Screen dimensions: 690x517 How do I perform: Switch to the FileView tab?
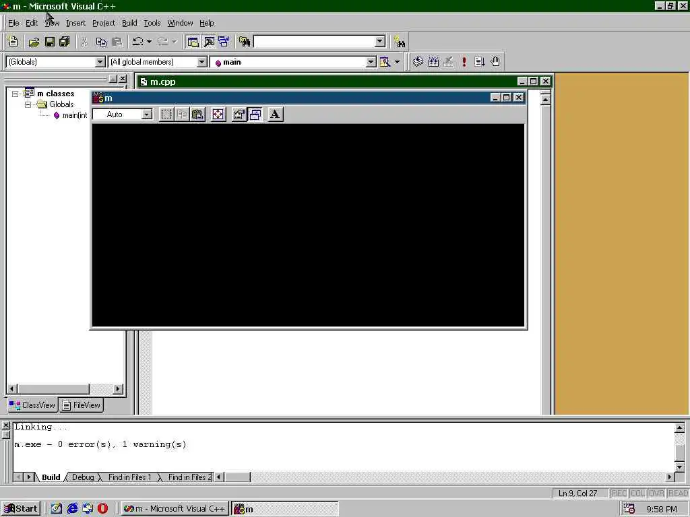pos(81,405)
